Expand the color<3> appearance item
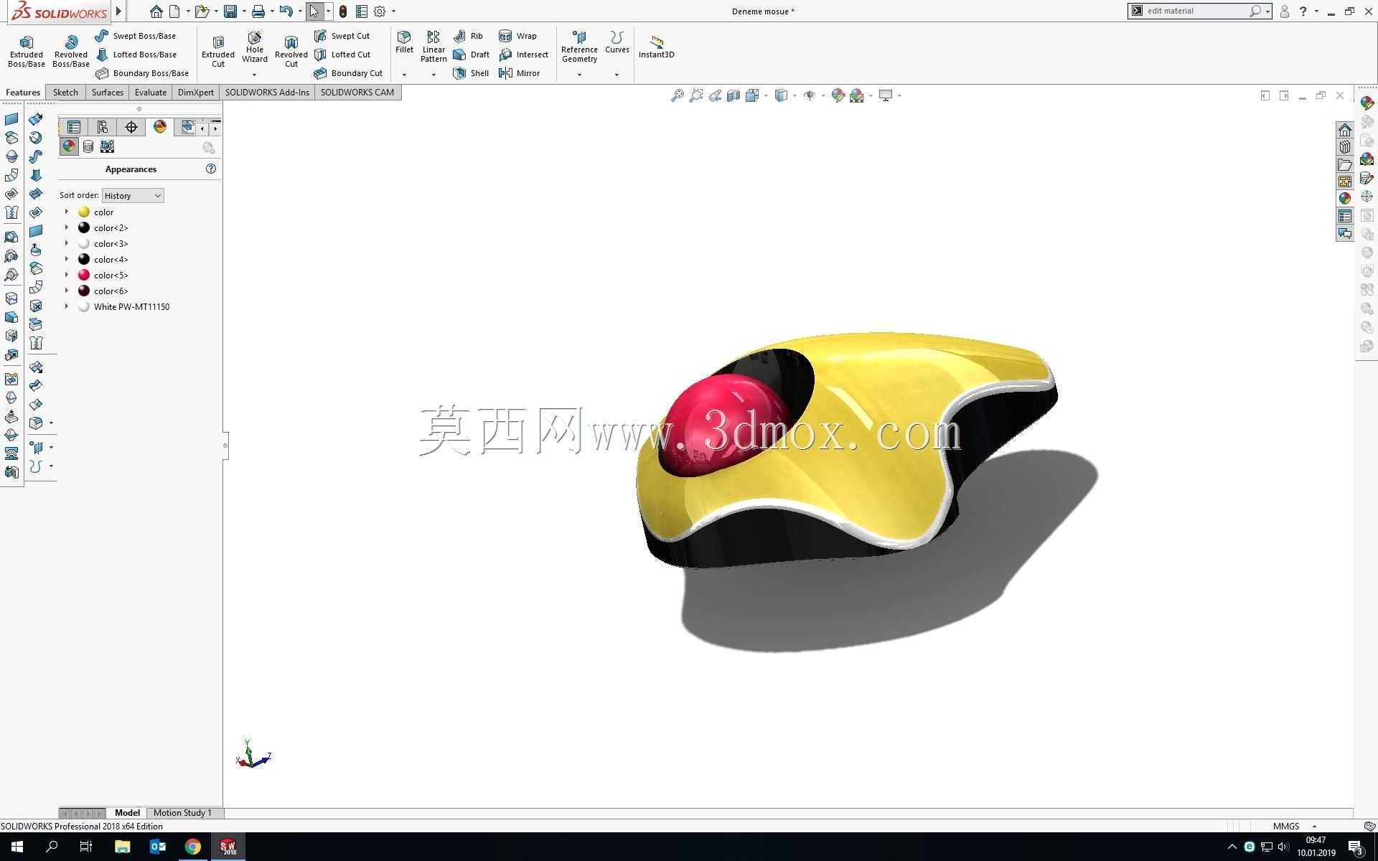The width and height of the screenshot is (1378, 861). point(67,243)
